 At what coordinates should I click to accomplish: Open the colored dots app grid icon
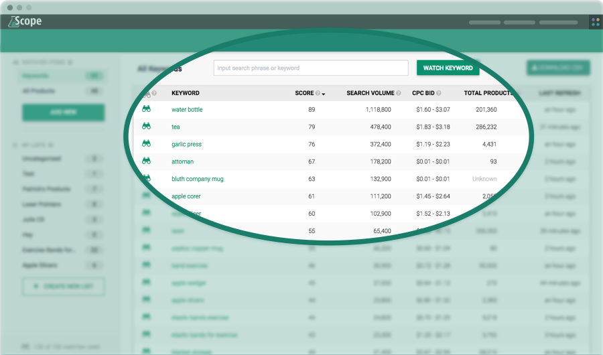(596, 22)
